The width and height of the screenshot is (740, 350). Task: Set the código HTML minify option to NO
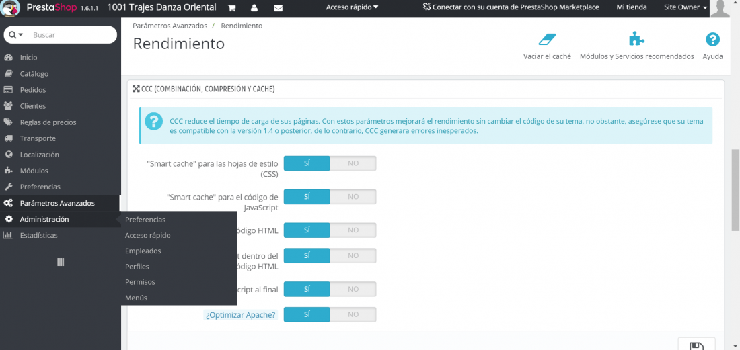click(353, 230)
